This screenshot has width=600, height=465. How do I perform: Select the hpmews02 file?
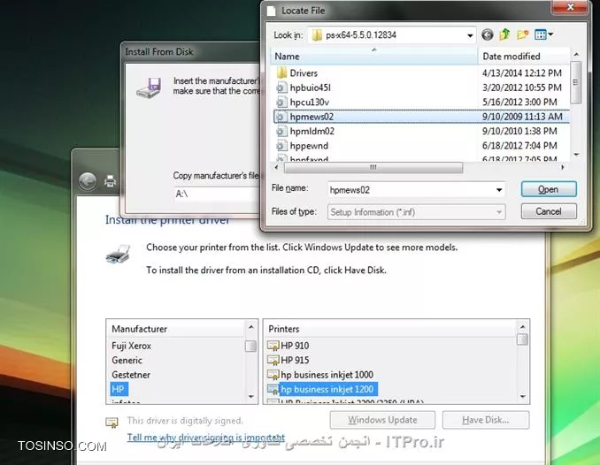[421, 117]
